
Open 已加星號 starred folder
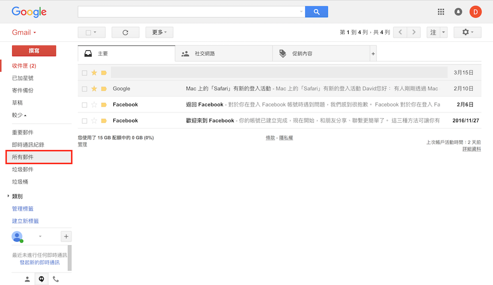coord(23,78)
